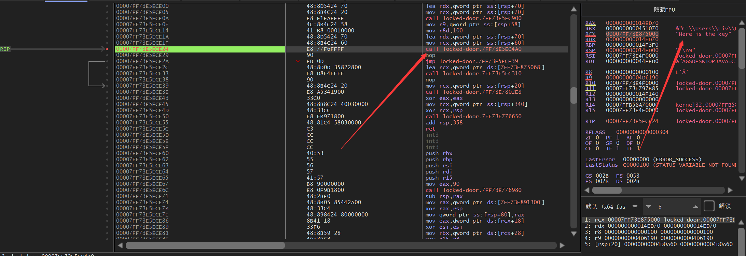Open the 默认 (x64 fastcall) calling convention dropdown
This screenshot has width=746, height=256.
point(611,207)
